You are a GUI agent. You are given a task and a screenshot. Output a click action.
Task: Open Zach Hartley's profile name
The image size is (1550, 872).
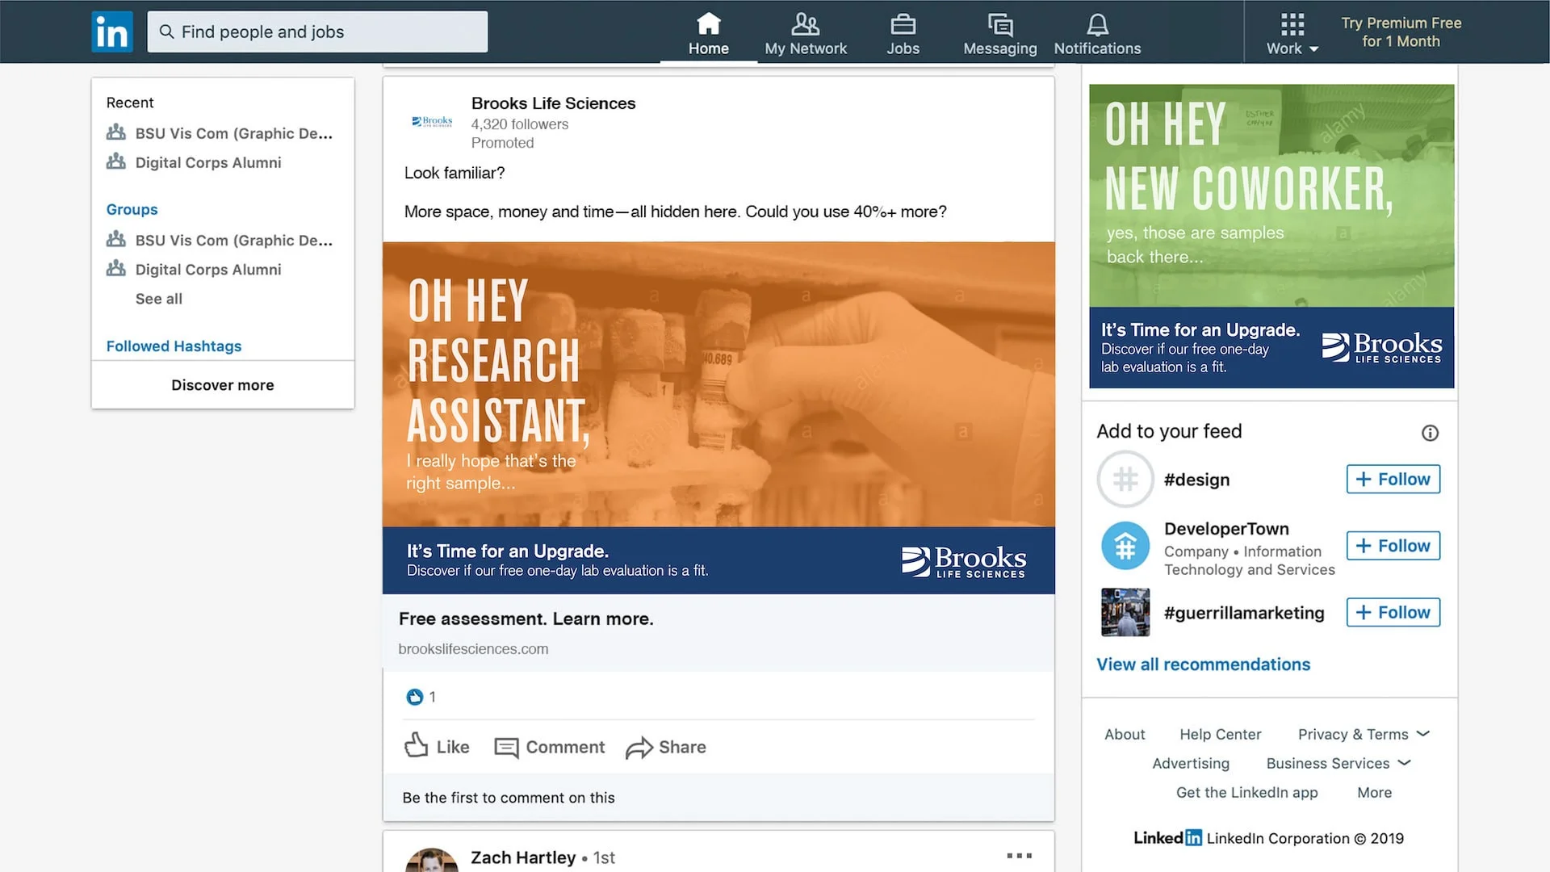(x=523, y=857)
